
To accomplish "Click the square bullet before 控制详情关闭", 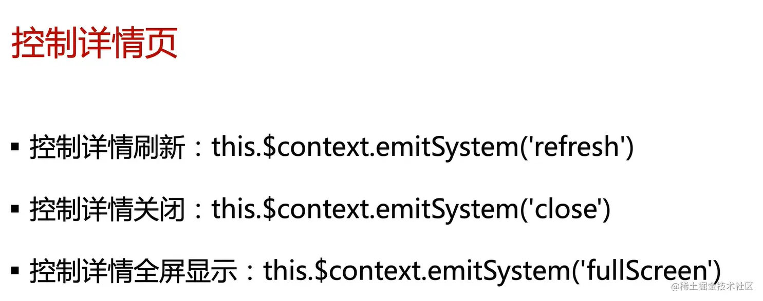I will pos(15,209).
